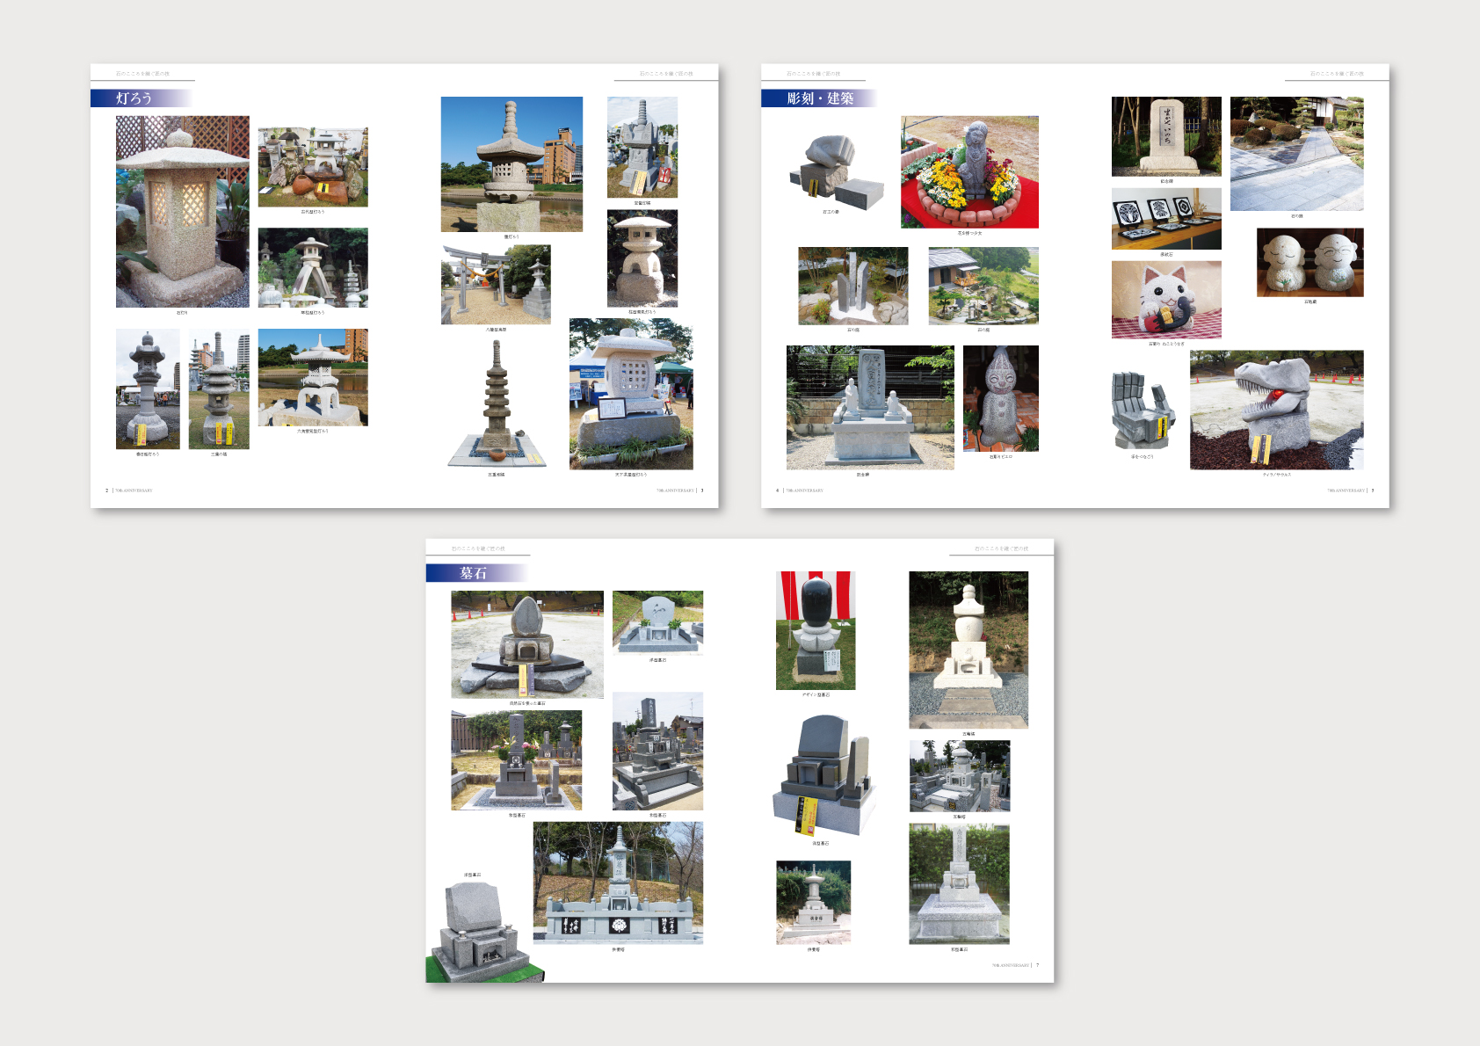Open the illuminated lattice lantern photo
Image resolution: width=1480 pixels, height=1046 pixels.
pyautogui.click(x=183, y=212)
